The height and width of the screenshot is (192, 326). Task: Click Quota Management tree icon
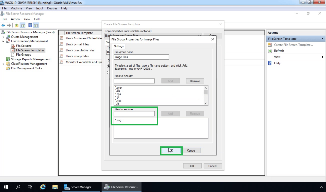tap(8, 37)
